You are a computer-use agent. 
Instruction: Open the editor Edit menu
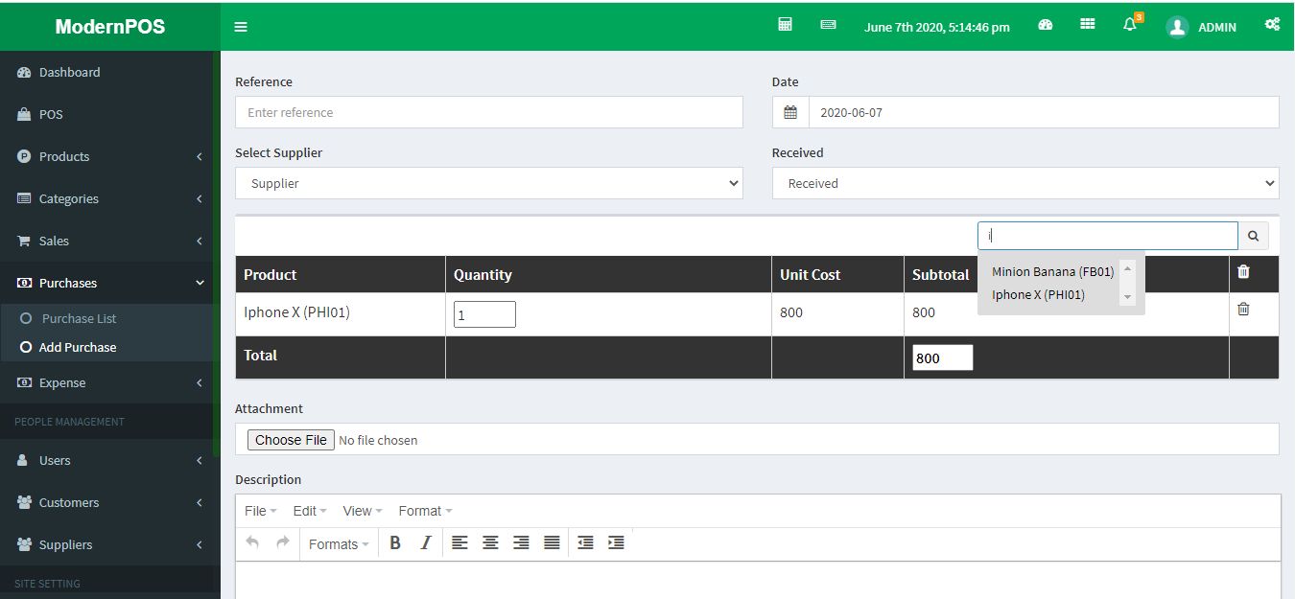pos(309,511)
